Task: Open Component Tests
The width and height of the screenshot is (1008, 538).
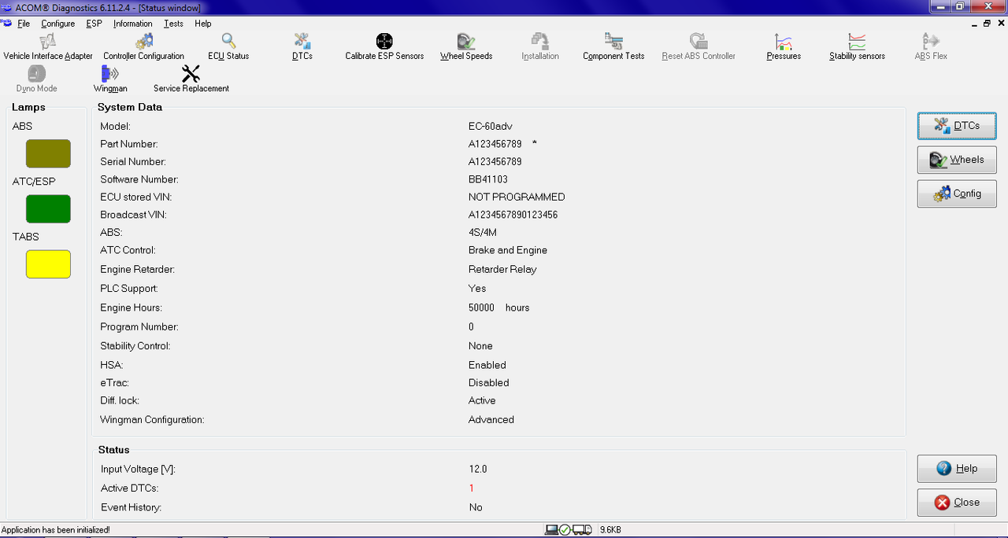Action: tap(613, 47)
